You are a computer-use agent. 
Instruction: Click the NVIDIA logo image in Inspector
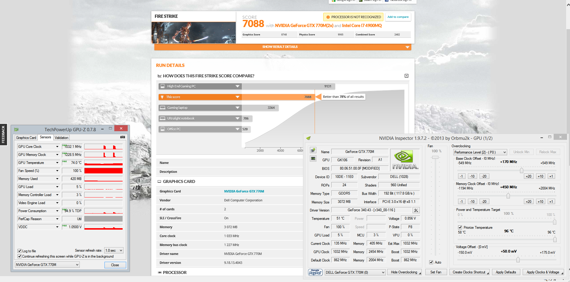(x=405, y=159)
